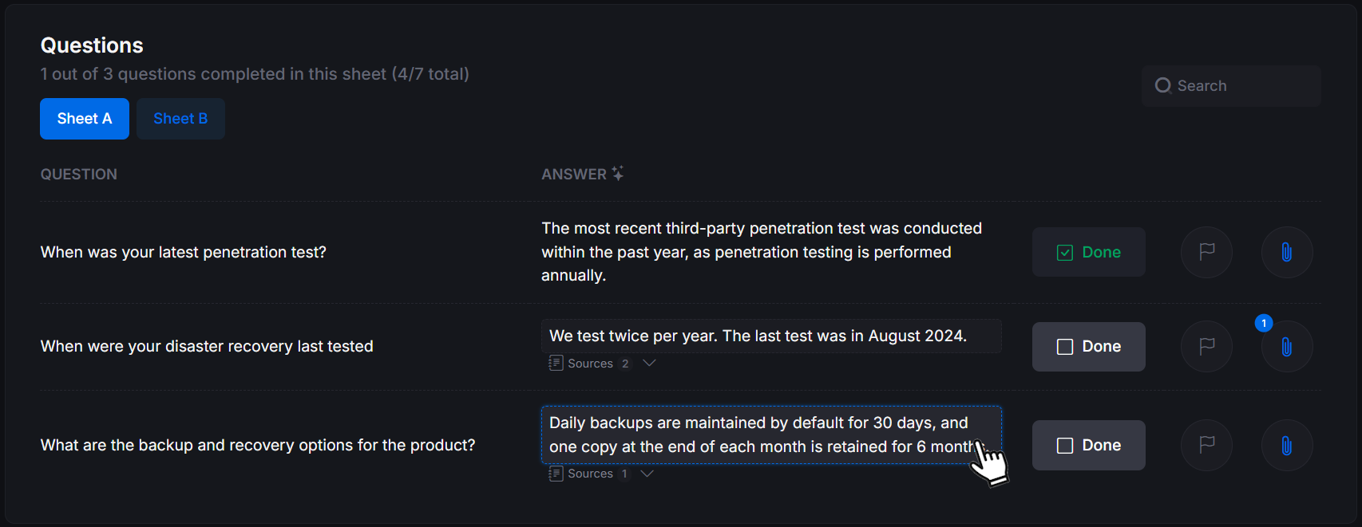Mark backup and recovery question Done
This screenshot has height=527, width=1362.
[1088, 445]
